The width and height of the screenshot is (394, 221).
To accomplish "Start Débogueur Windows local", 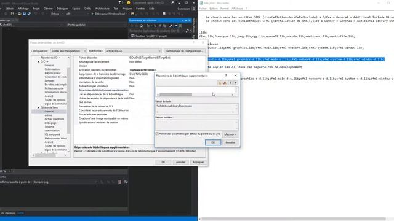I will coord(108,14).
